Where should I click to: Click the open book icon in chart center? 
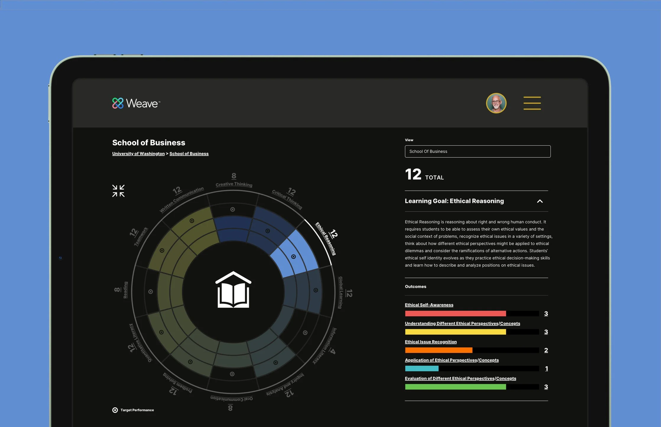pyautogui.click(x=233, y=289)
